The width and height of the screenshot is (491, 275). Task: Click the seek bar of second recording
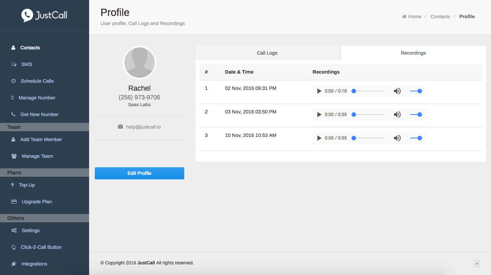pos(369,115)
